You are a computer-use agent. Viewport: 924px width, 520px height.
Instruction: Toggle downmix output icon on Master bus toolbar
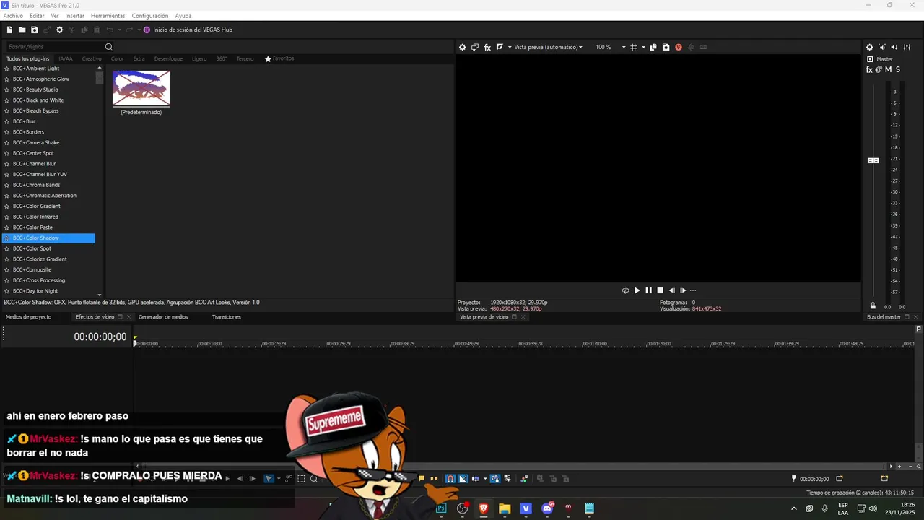pos(894,47)
